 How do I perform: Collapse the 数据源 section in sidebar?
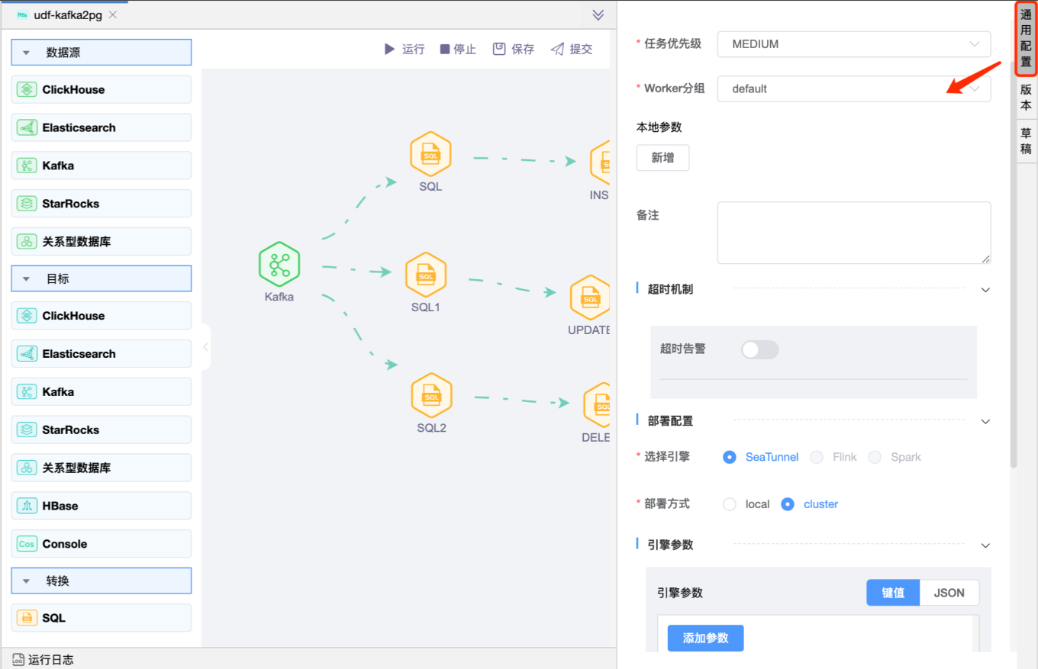pyautogui.click(x=27, y=53)
